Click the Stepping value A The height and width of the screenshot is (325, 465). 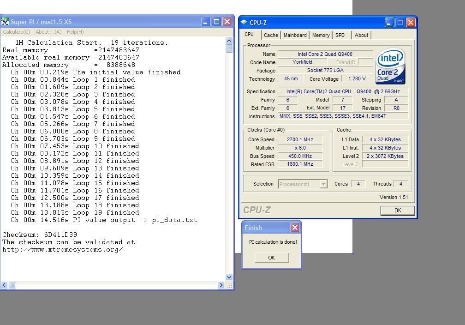tap(396, 100)
